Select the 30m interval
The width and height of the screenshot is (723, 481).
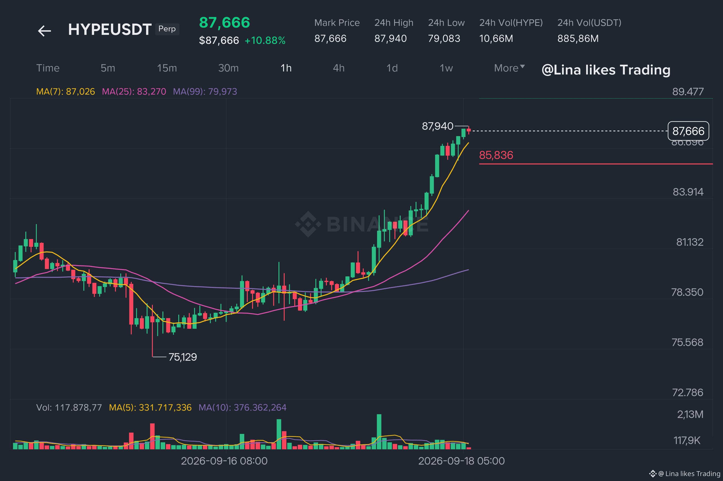coord(228,68)
